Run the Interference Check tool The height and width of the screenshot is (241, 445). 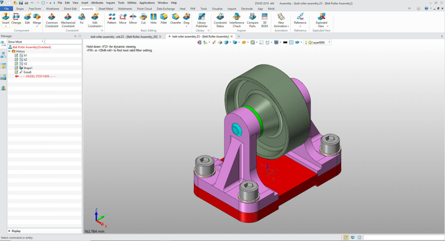236,20
